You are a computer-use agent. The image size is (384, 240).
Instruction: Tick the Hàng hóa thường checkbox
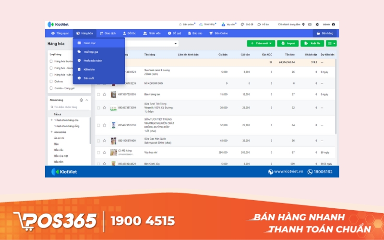[x=51, y=61]
